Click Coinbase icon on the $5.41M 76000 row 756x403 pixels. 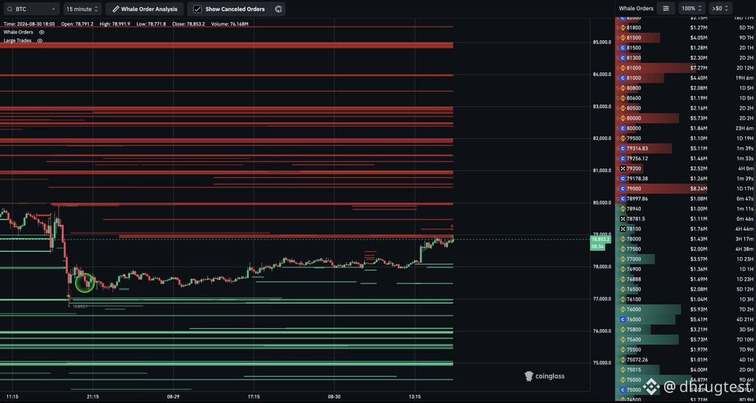[x=622, y=320]
